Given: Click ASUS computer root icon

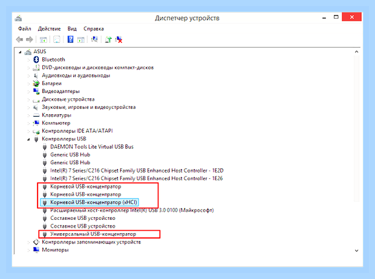Looking at the screenshot, I should coord(28,51).
